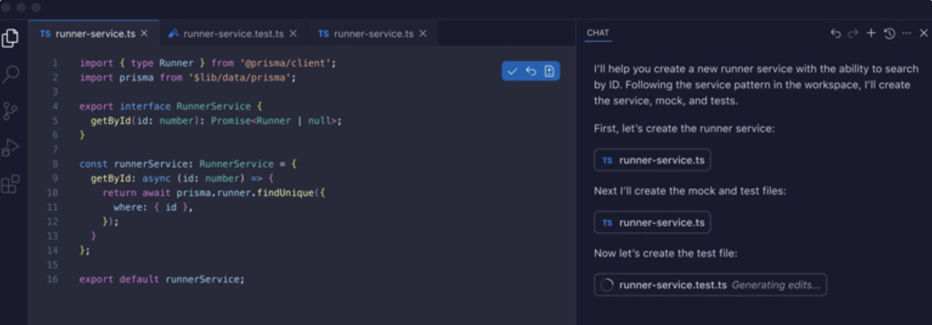The image size is (932, 325).
Task: Click line number 8 in the gutter
Action: [55, 164]
